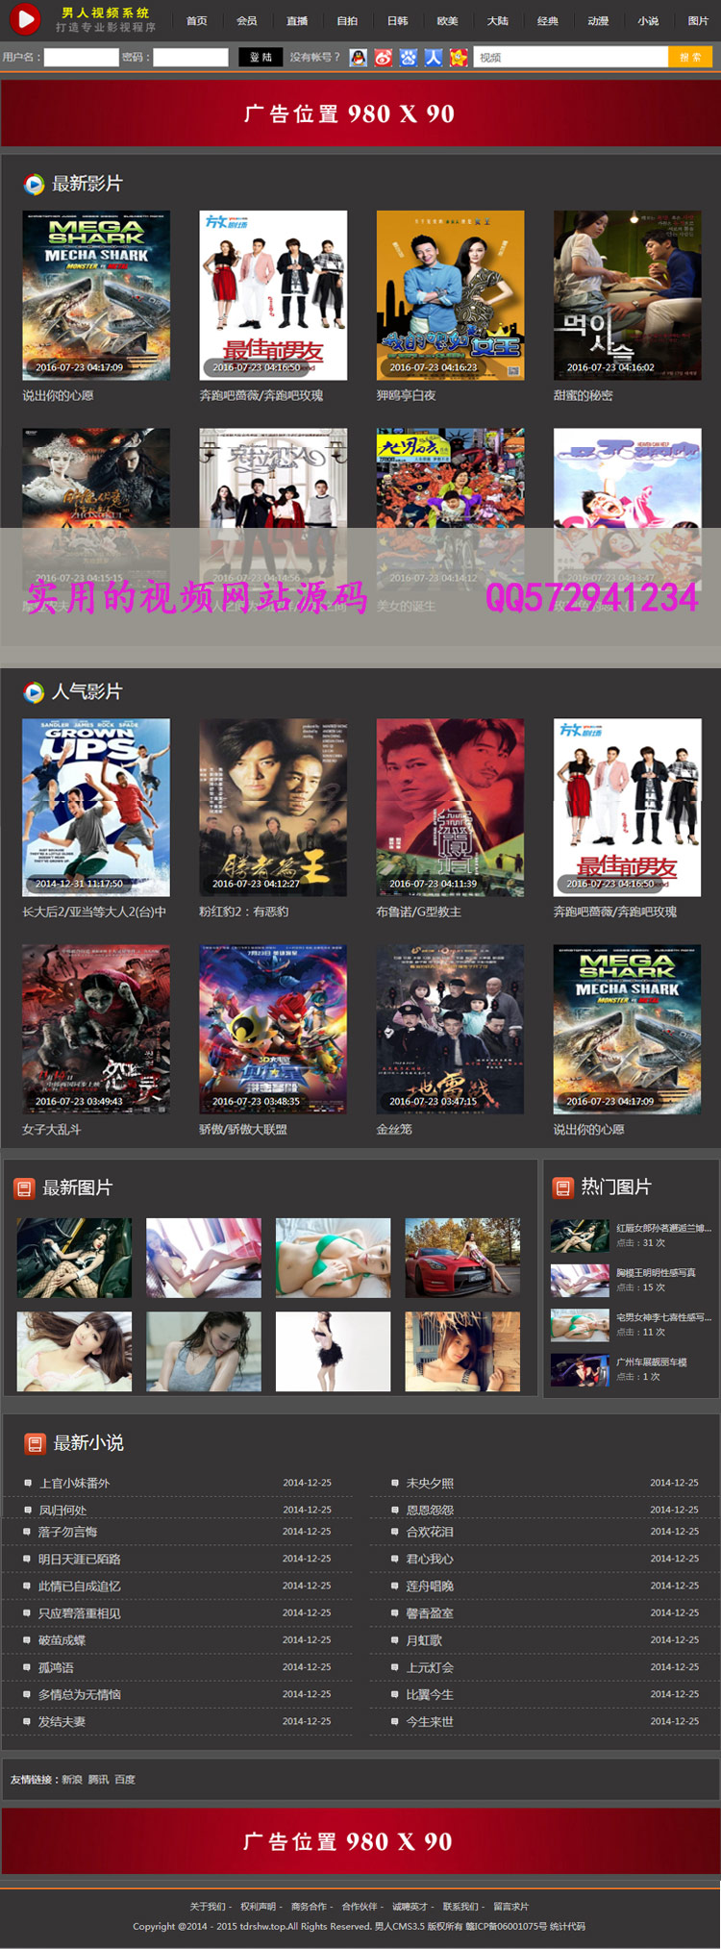The width and height of the screenshot is (721, 1949).
Task: Click the black 登陆 button
Action: 261,58
